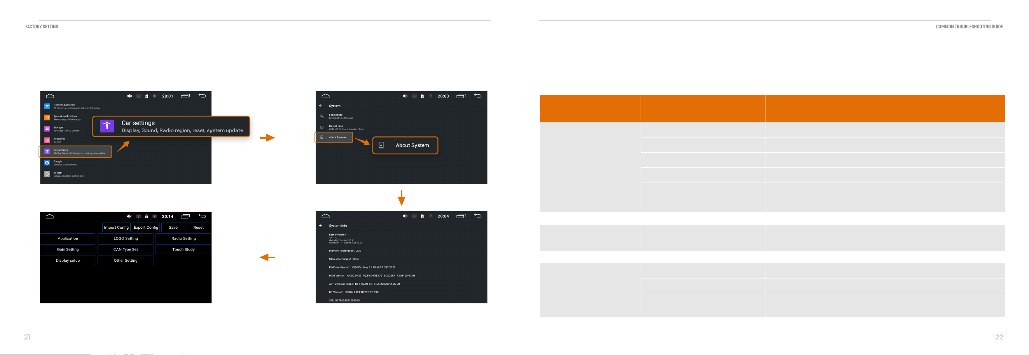Image resolution: width=1029 pixels, height=355 pixels.
Task: Tap left arrow beside System title
Action: click(x=320, y=106)
